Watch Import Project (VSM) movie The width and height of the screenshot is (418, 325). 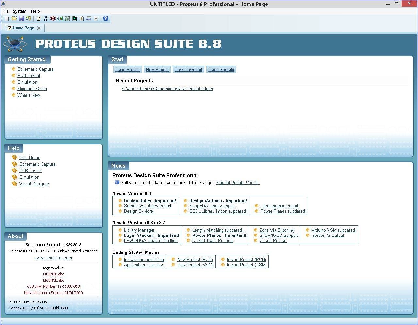pos(247,265)
